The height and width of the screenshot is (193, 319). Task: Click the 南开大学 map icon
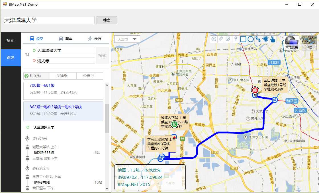click(x=248, y=118)
